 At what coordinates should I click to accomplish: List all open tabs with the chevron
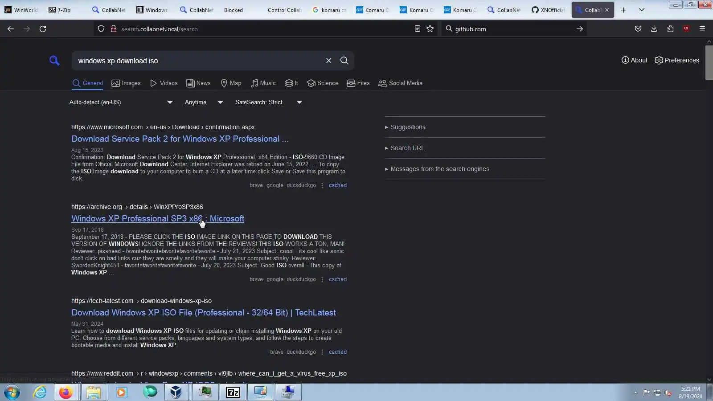click(x=642, y=10)
